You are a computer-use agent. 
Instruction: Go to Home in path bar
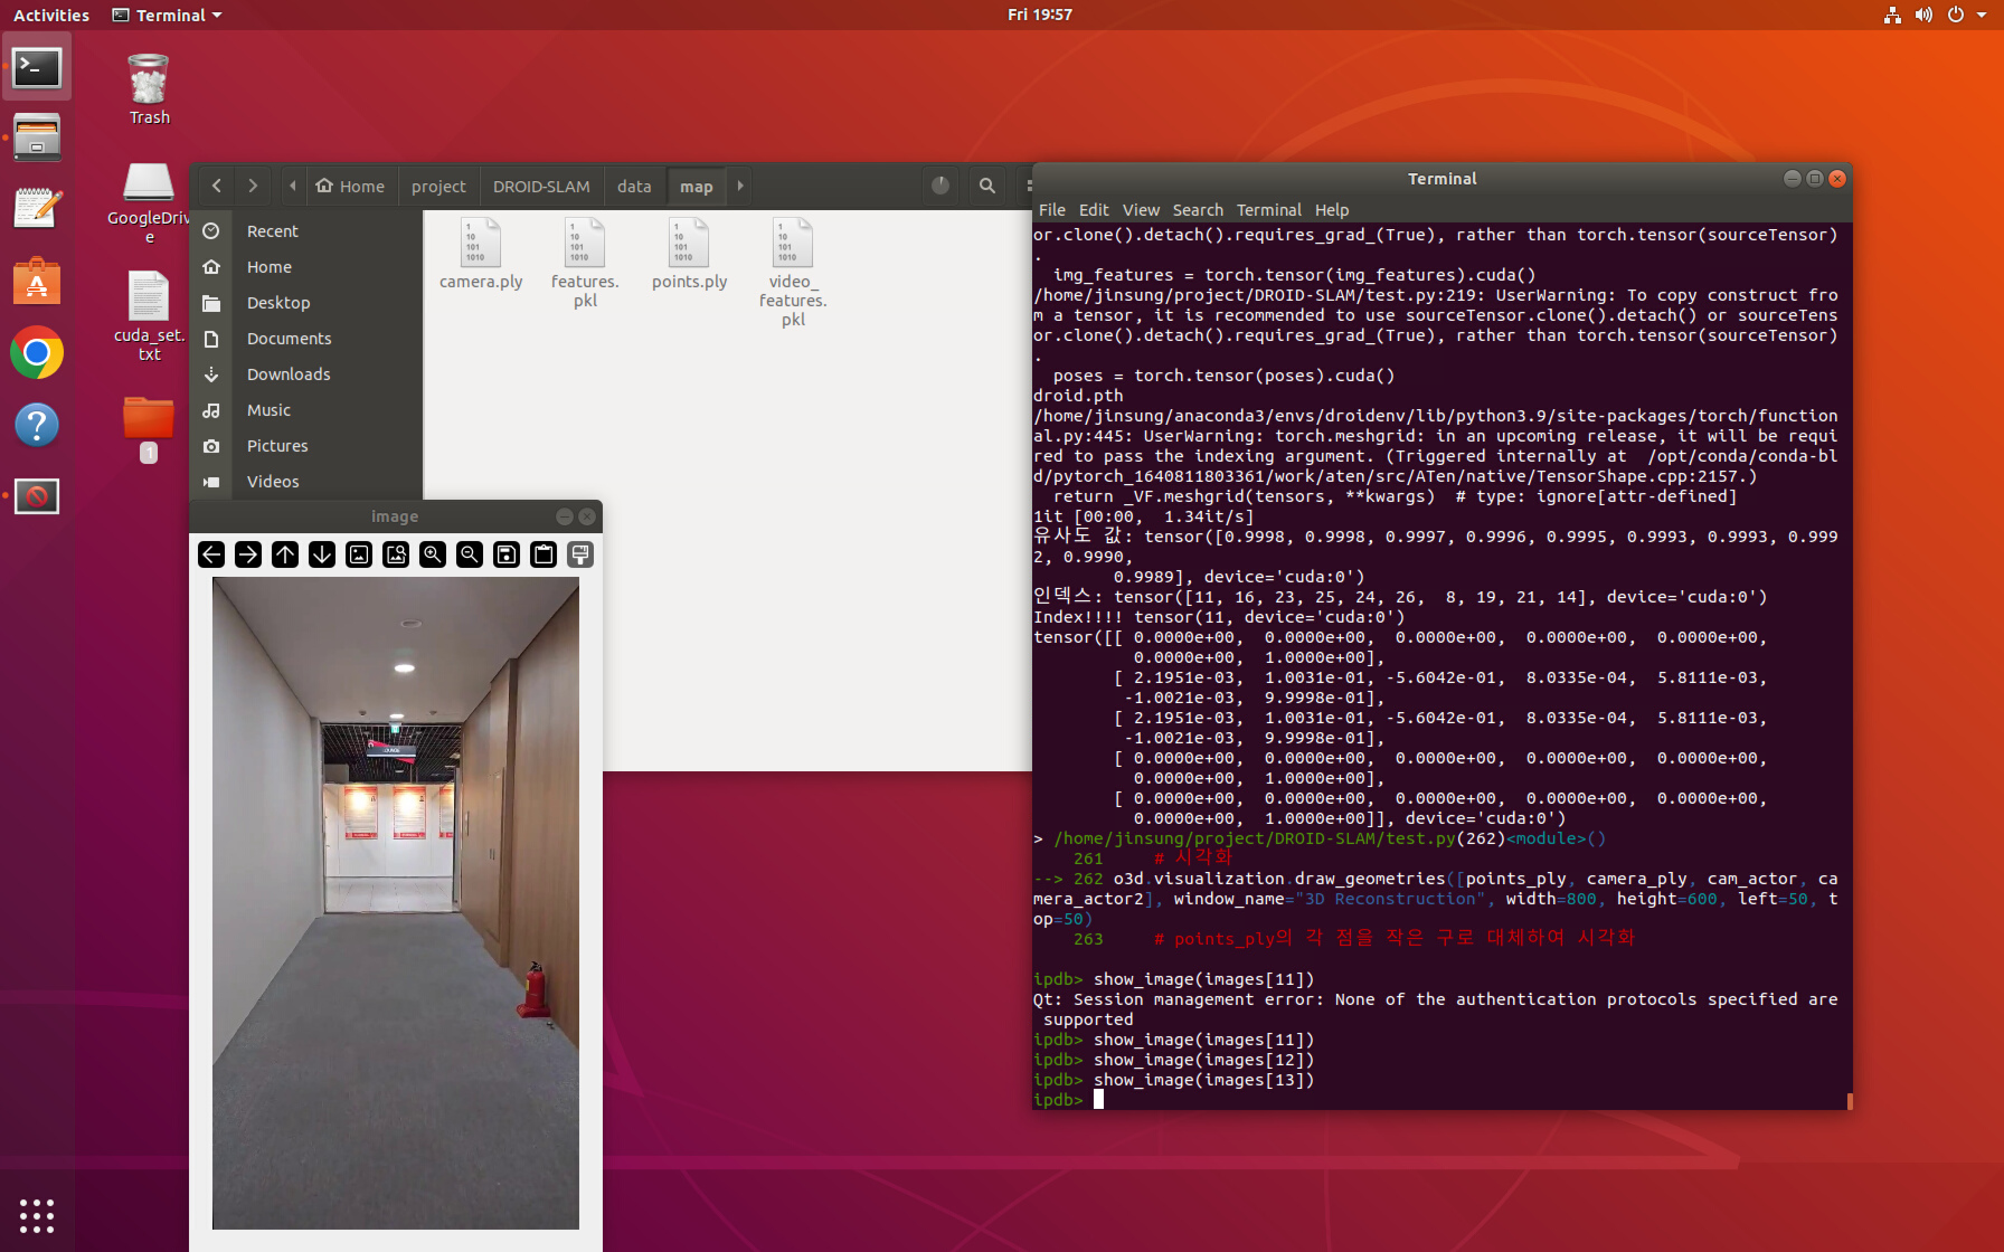[x=350, y=186]
